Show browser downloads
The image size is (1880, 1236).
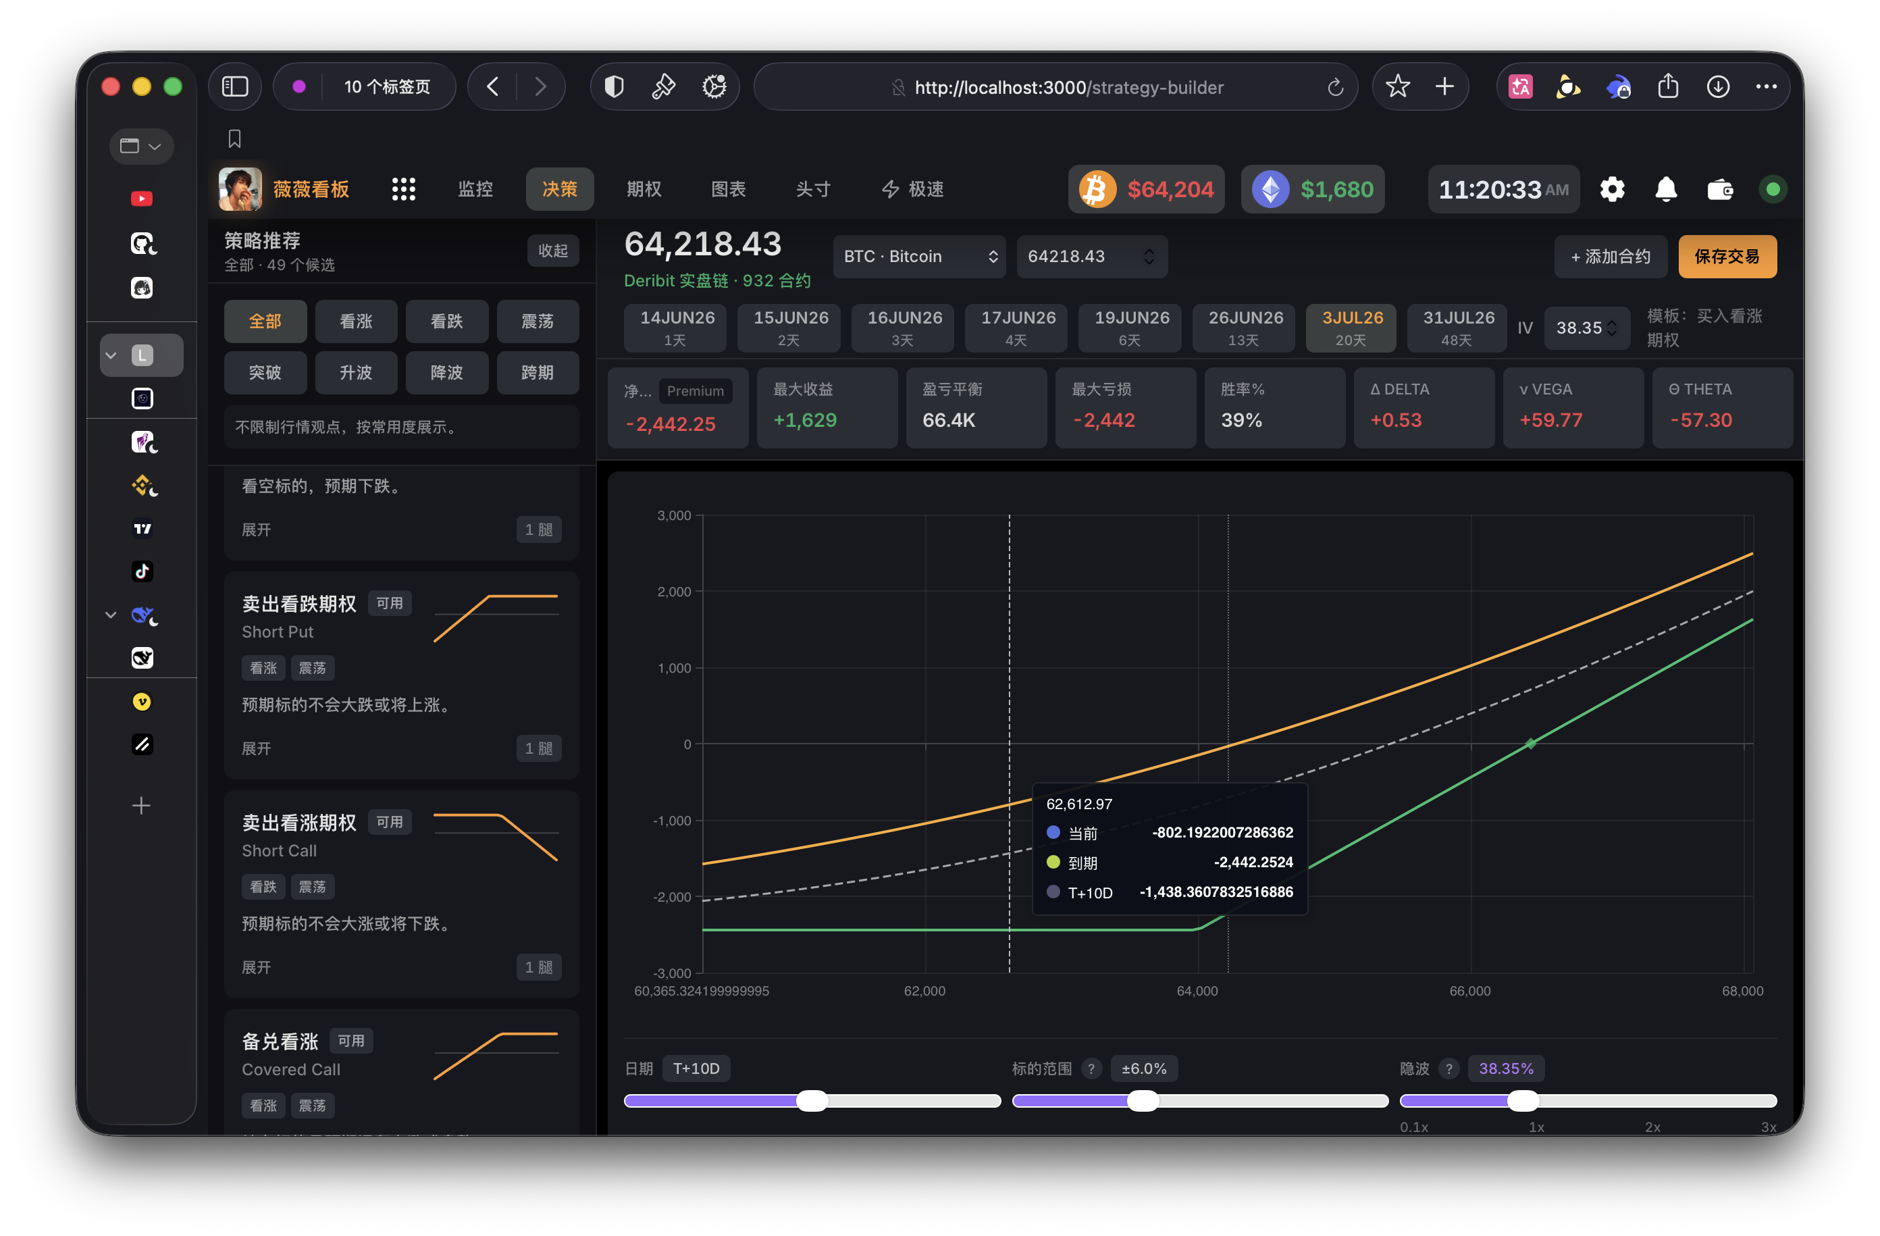point(1717,87)
